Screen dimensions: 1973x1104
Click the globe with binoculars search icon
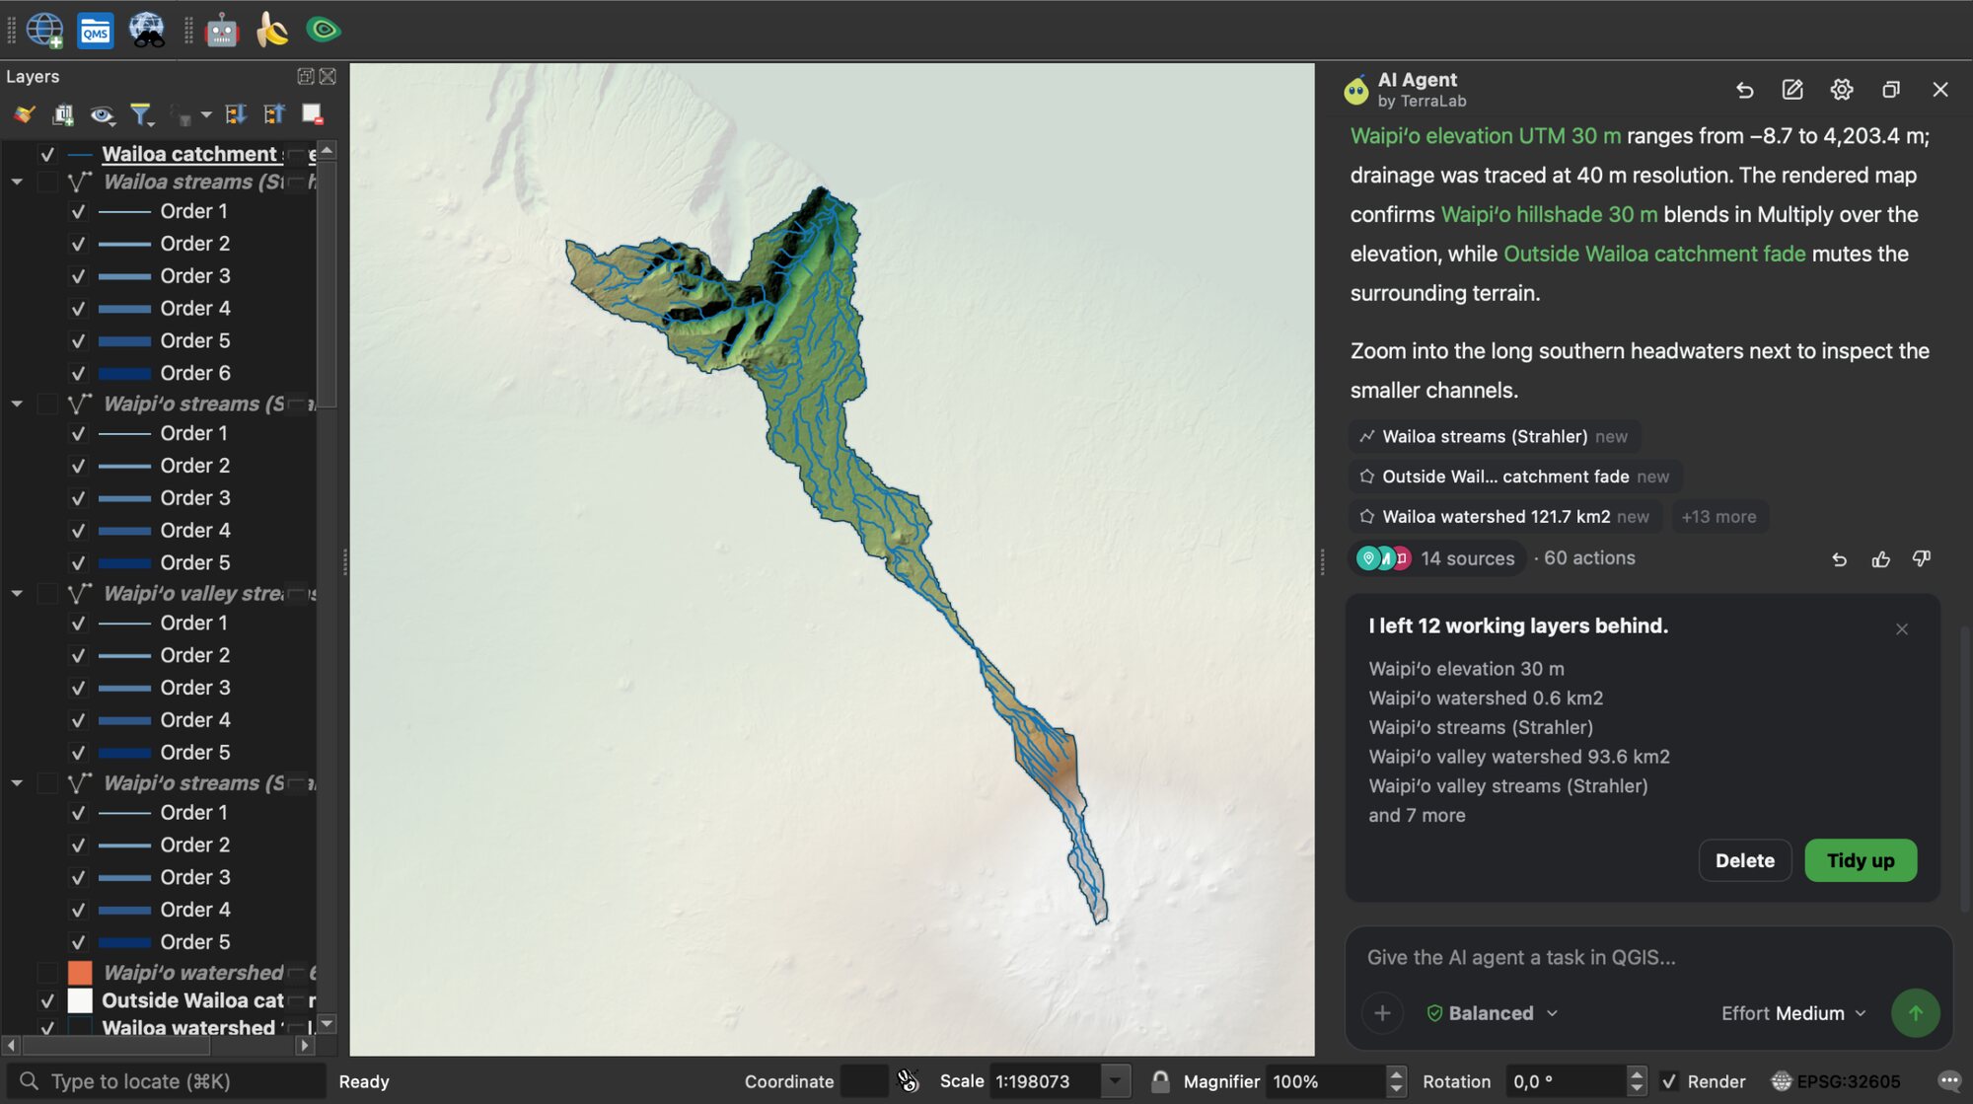pos(147,30)
